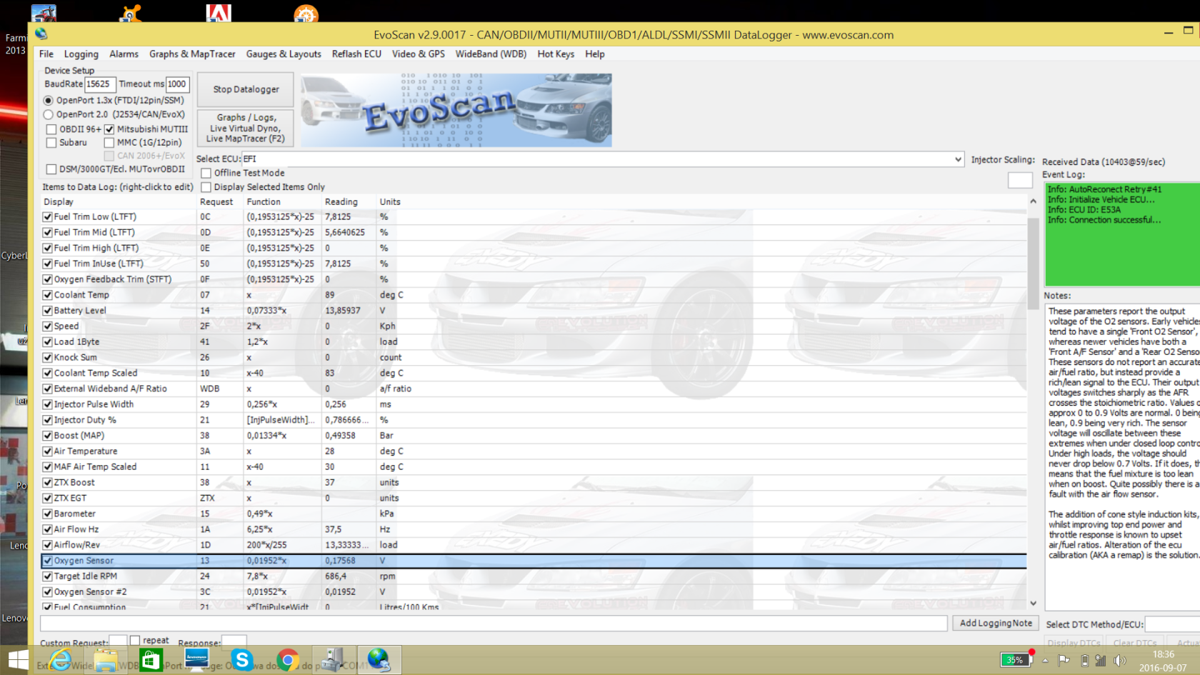Open the File menu
This screenshot has height=675, width=1200.
(x=46, y=54)
